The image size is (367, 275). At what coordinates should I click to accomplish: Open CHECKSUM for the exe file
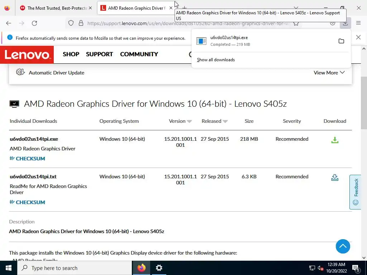27,159
